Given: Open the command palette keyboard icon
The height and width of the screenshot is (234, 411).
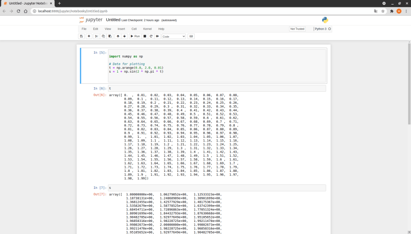Looking at the screenshot, I should pyautogui.click(x=191, y=36).
